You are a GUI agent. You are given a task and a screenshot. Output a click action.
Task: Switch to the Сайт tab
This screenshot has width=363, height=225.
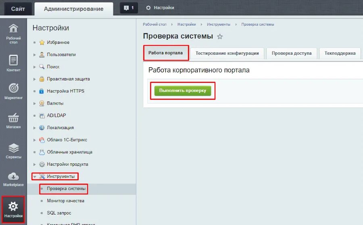18,9
